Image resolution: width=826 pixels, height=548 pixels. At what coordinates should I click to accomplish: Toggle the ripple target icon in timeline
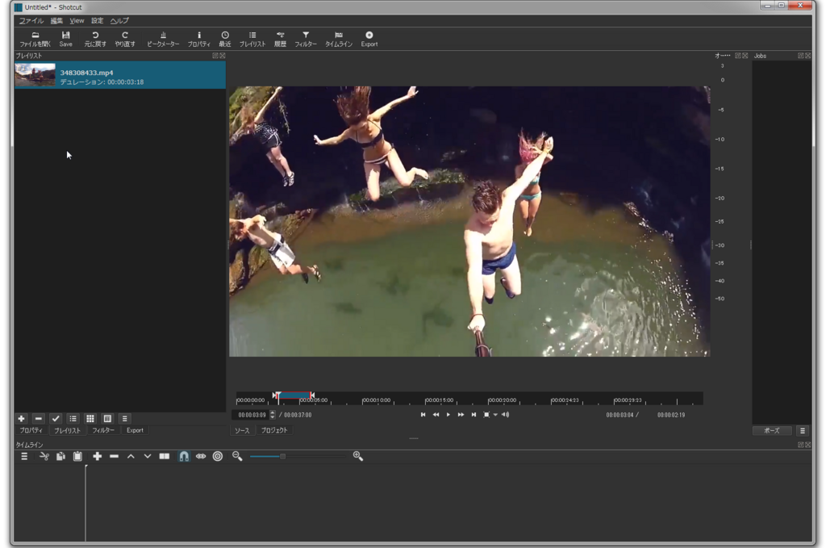pos(218,456)
